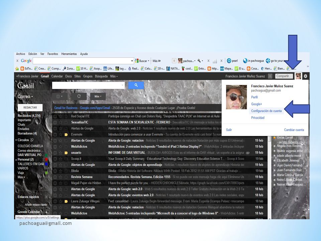
Task: Click the red label color square beside Personal
Action: [x=46, y=159]
